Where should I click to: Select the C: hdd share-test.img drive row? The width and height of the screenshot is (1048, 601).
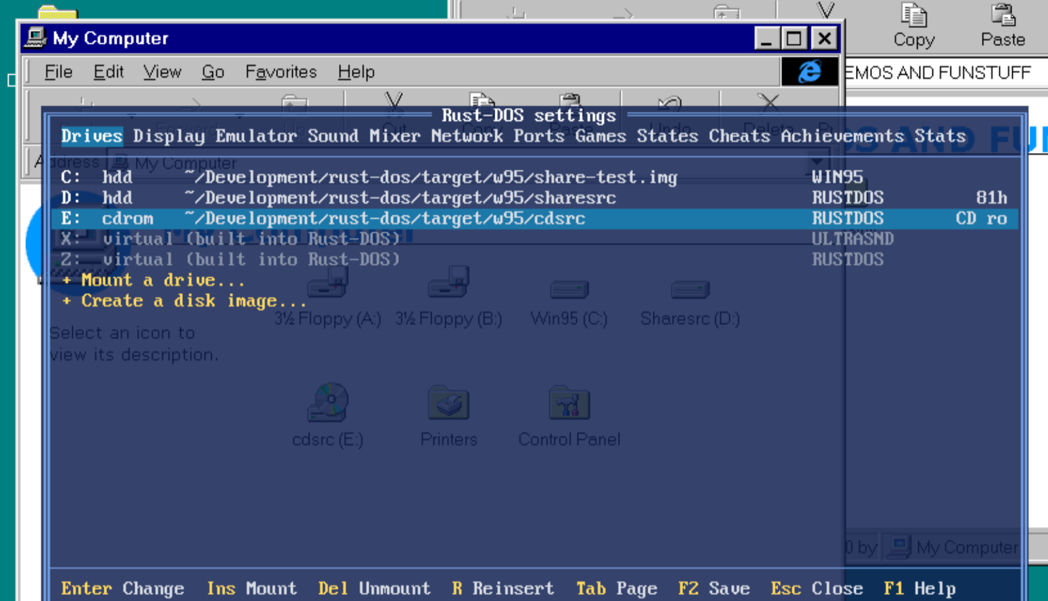(534, 178)
